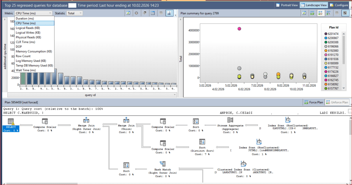This screenshot has height=185, width=352.
Task: Toggle Landscape View layout
Action: point(314,5)
